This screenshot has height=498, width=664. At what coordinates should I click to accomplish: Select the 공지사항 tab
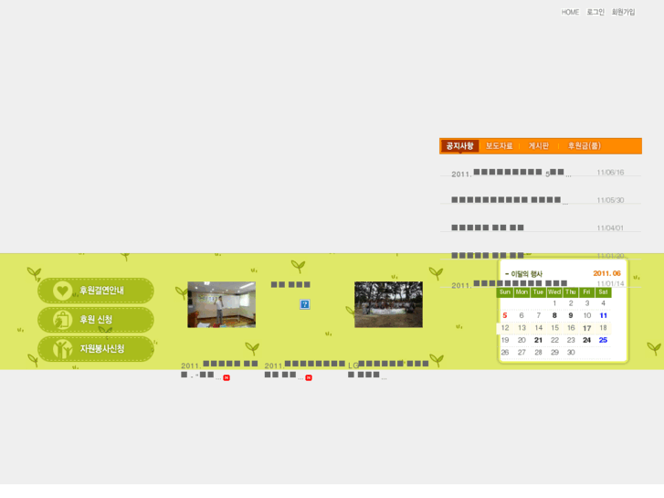[x=460, y=146]
